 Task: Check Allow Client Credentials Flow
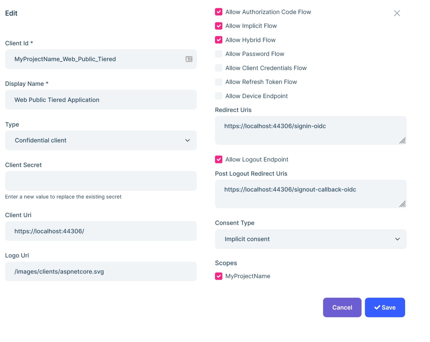click(x=219, y=68)
